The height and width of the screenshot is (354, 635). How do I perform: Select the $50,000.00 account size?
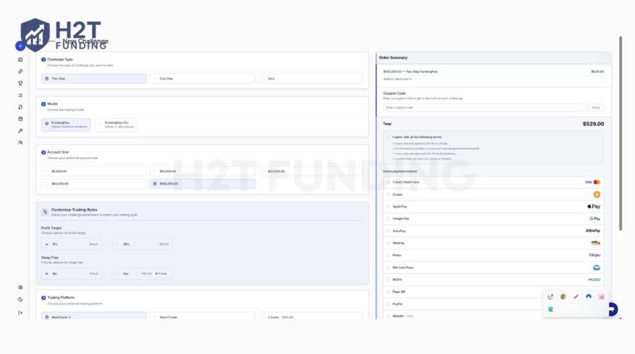94,184
